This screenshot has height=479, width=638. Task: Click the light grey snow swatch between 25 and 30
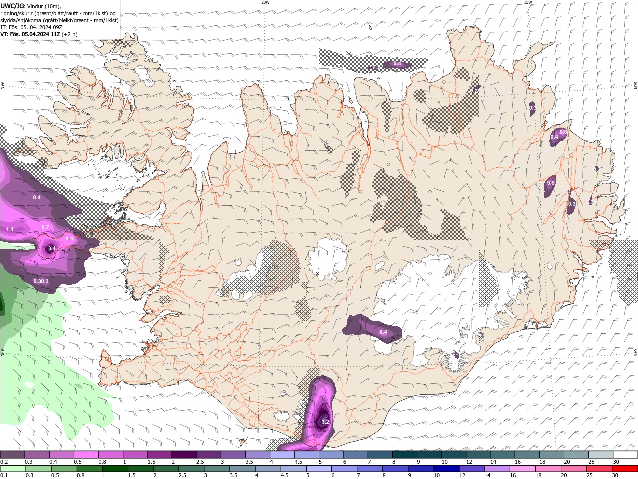(x=601, y=454)
